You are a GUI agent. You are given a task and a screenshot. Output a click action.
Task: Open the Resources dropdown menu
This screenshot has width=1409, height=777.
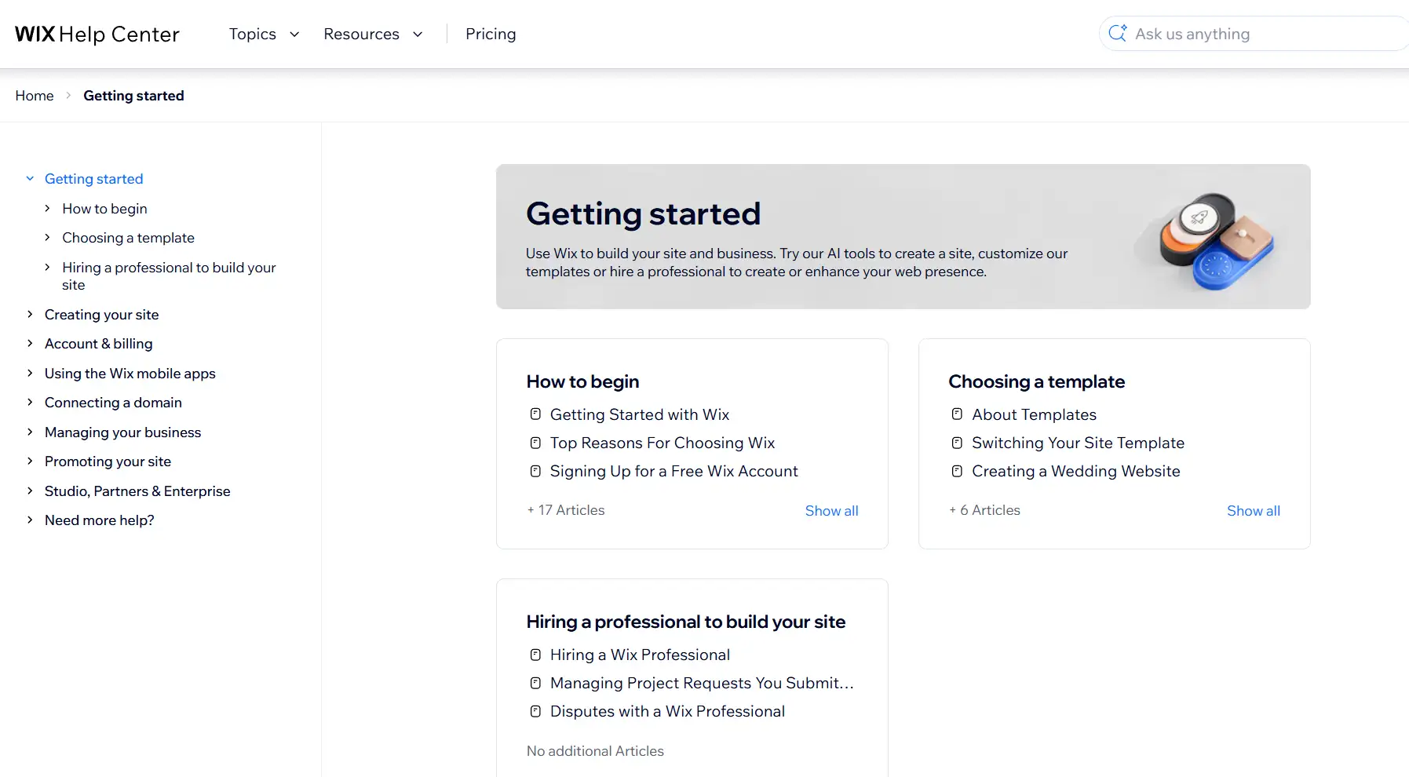[374, 34]
